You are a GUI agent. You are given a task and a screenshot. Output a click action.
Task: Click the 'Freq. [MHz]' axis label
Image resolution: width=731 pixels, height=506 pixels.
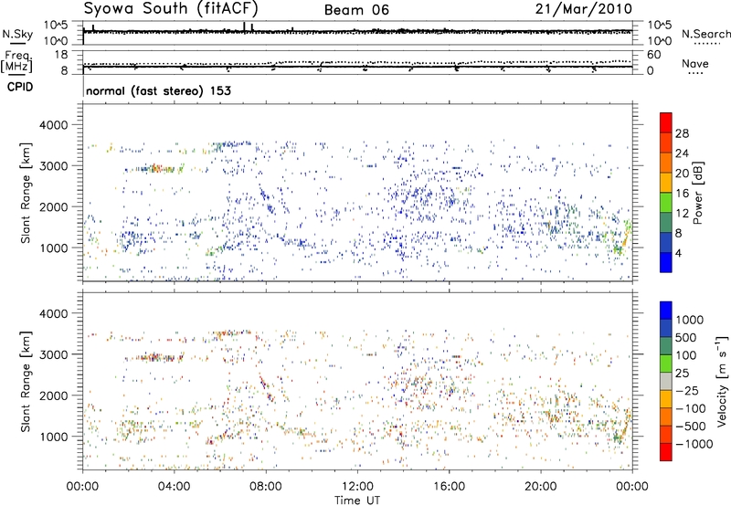(x=18, y=62)
